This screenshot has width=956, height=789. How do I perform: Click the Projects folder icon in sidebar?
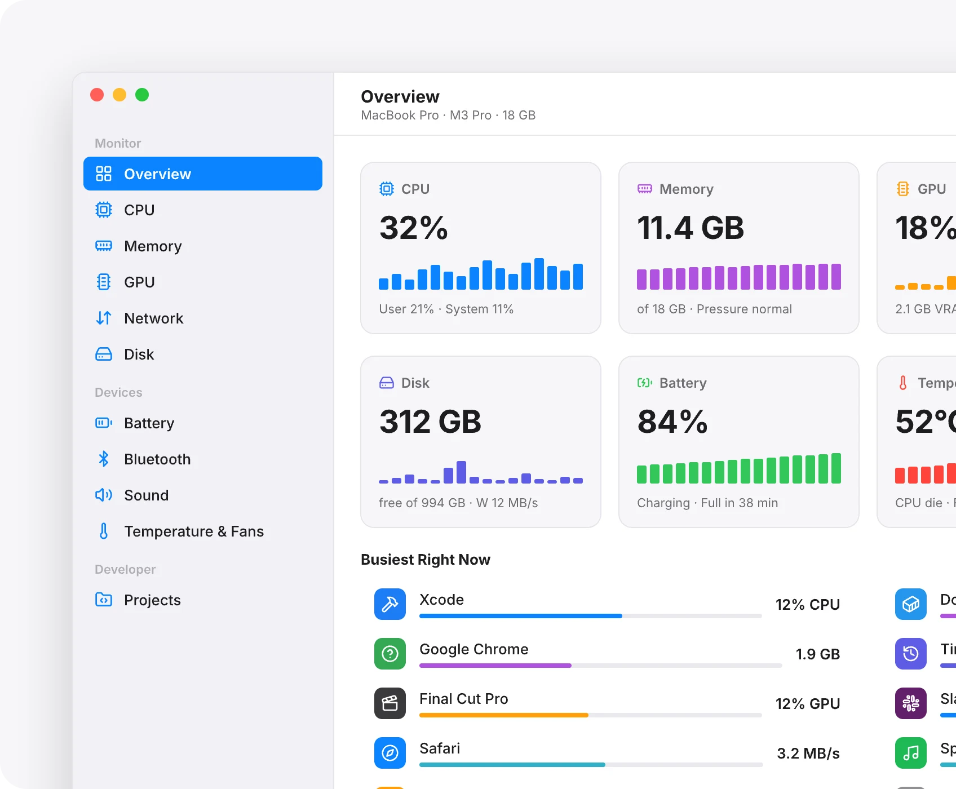point(104,600)
